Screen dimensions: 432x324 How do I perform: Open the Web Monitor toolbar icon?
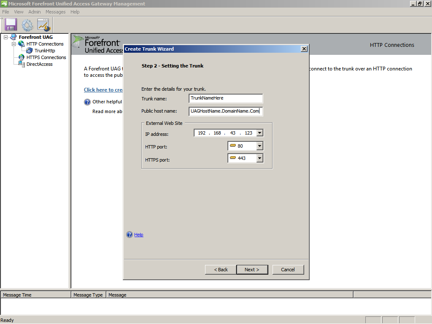point(43,25)
